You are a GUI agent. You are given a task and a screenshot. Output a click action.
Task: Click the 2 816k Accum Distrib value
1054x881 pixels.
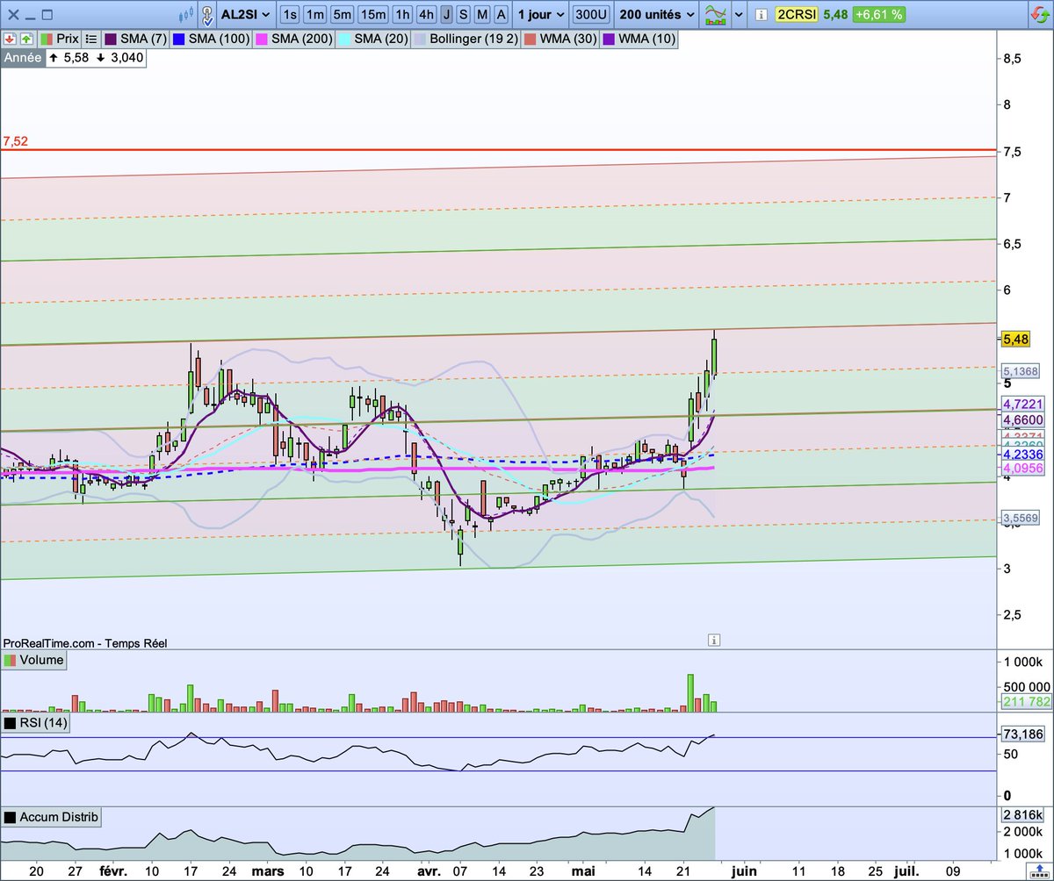pos(1023,813)
